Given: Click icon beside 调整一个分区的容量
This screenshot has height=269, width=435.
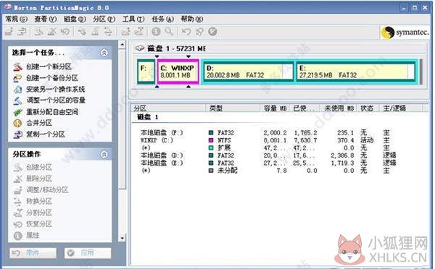Looking at the screenshot, I should (x=17, y=101).
